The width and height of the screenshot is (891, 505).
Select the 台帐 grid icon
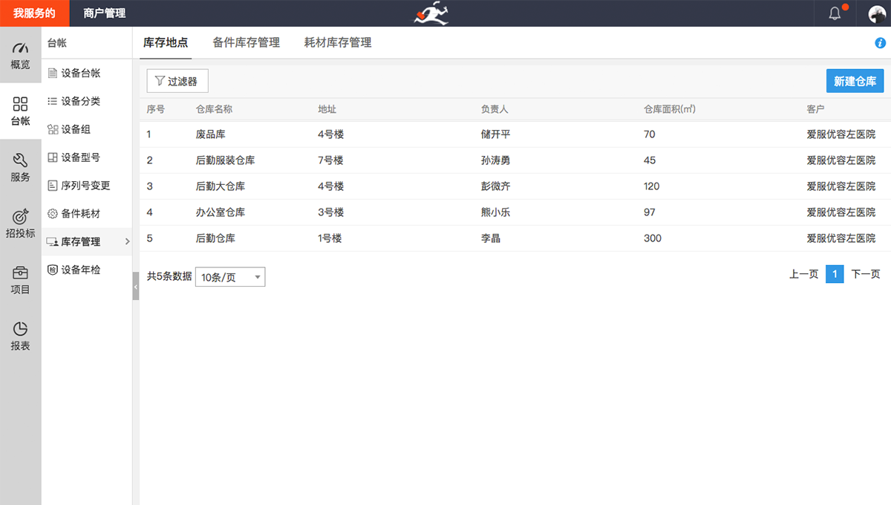21,104
